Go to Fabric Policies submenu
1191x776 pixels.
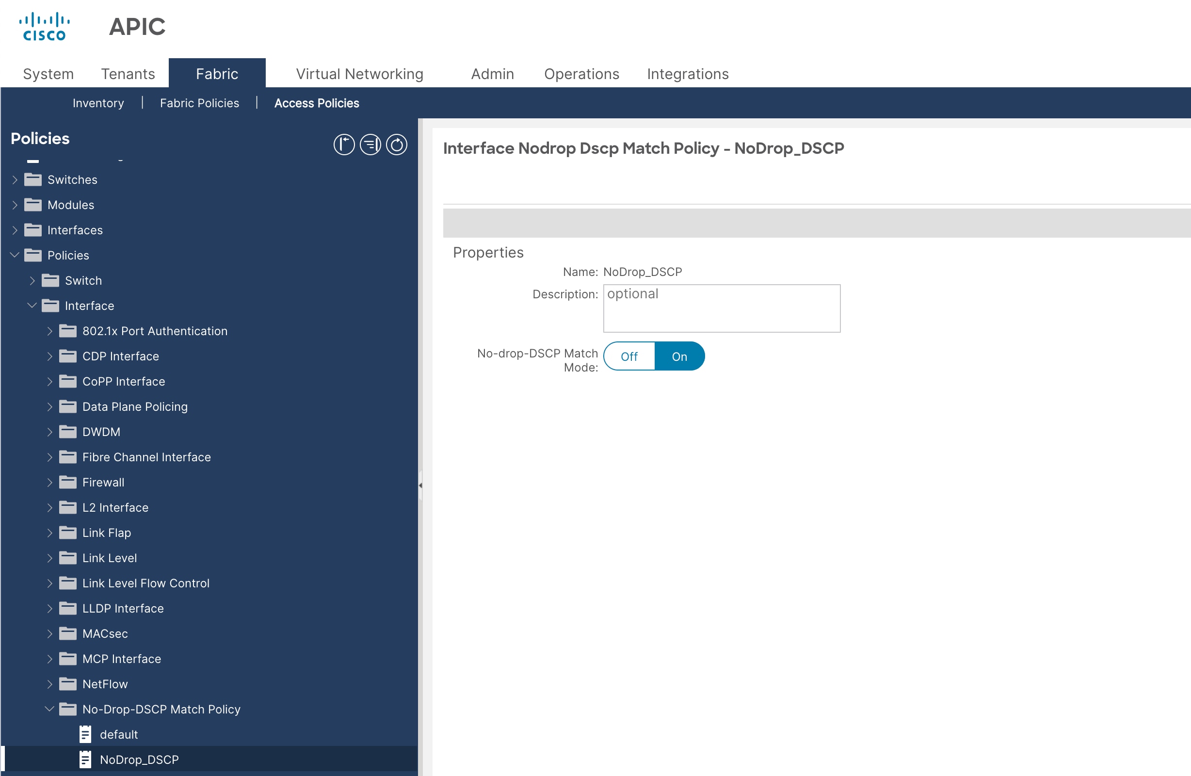point(199,103)
